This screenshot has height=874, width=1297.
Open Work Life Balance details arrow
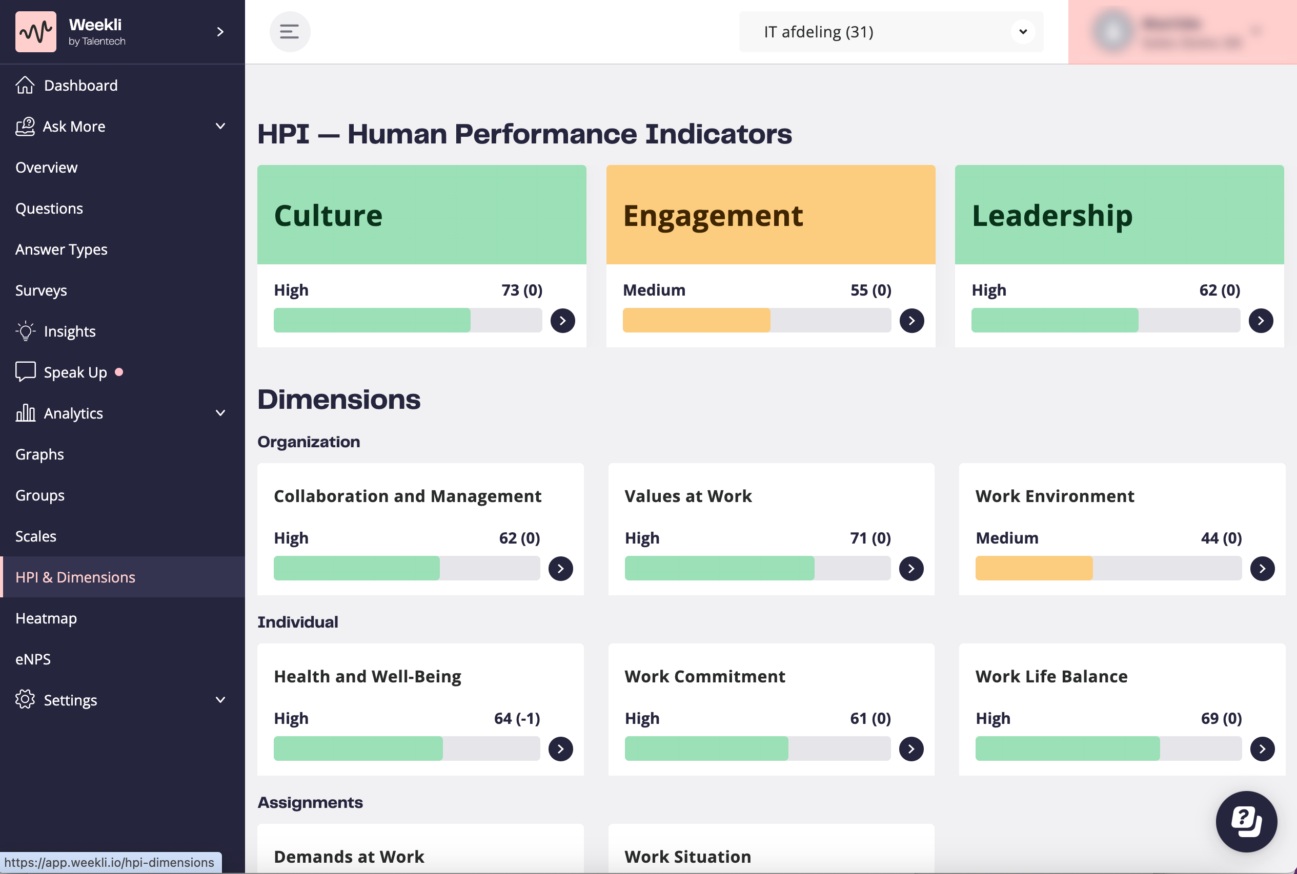pyautogui.click(x=1263, y=749)
